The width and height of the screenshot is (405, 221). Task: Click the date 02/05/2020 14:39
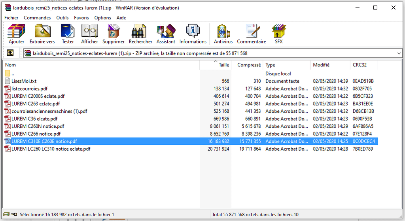tap(330, 81)
